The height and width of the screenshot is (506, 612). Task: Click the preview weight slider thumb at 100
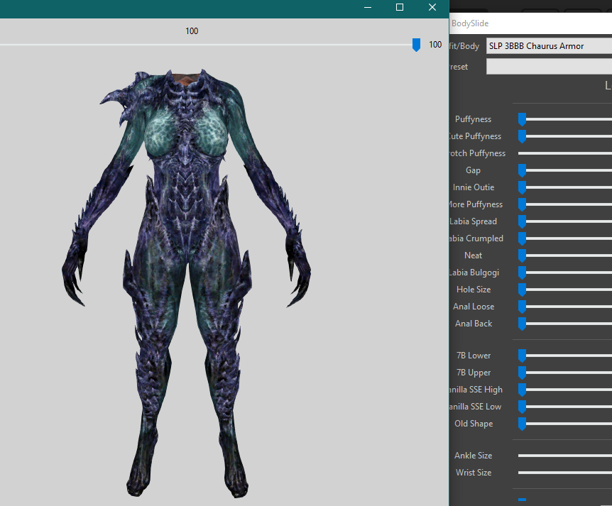[x=417, y=45]
